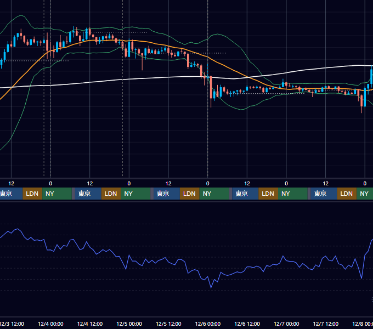Screen dimensions: 373x329
Task: Click the 12/7 00:00 date label
Action: coord(286,324)
